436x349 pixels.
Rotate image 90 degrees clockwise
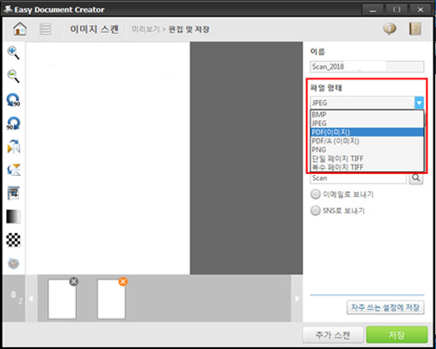click(13, 124)
